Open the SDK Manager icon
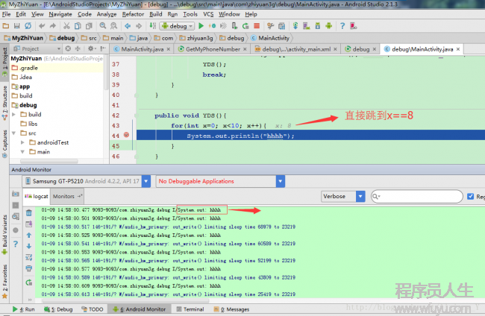Screen dimensions: 485x316 318,26
